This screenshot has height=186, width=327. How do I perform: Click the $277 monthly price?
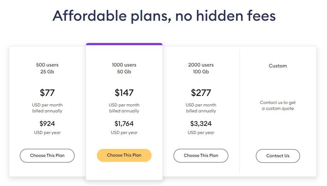(201, 93)
